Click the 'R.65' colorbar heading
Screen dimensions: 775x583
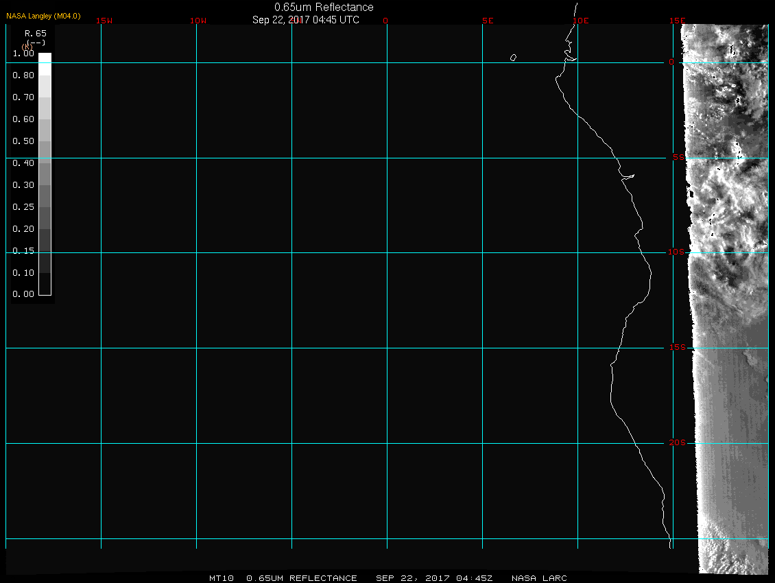[36, 33]
